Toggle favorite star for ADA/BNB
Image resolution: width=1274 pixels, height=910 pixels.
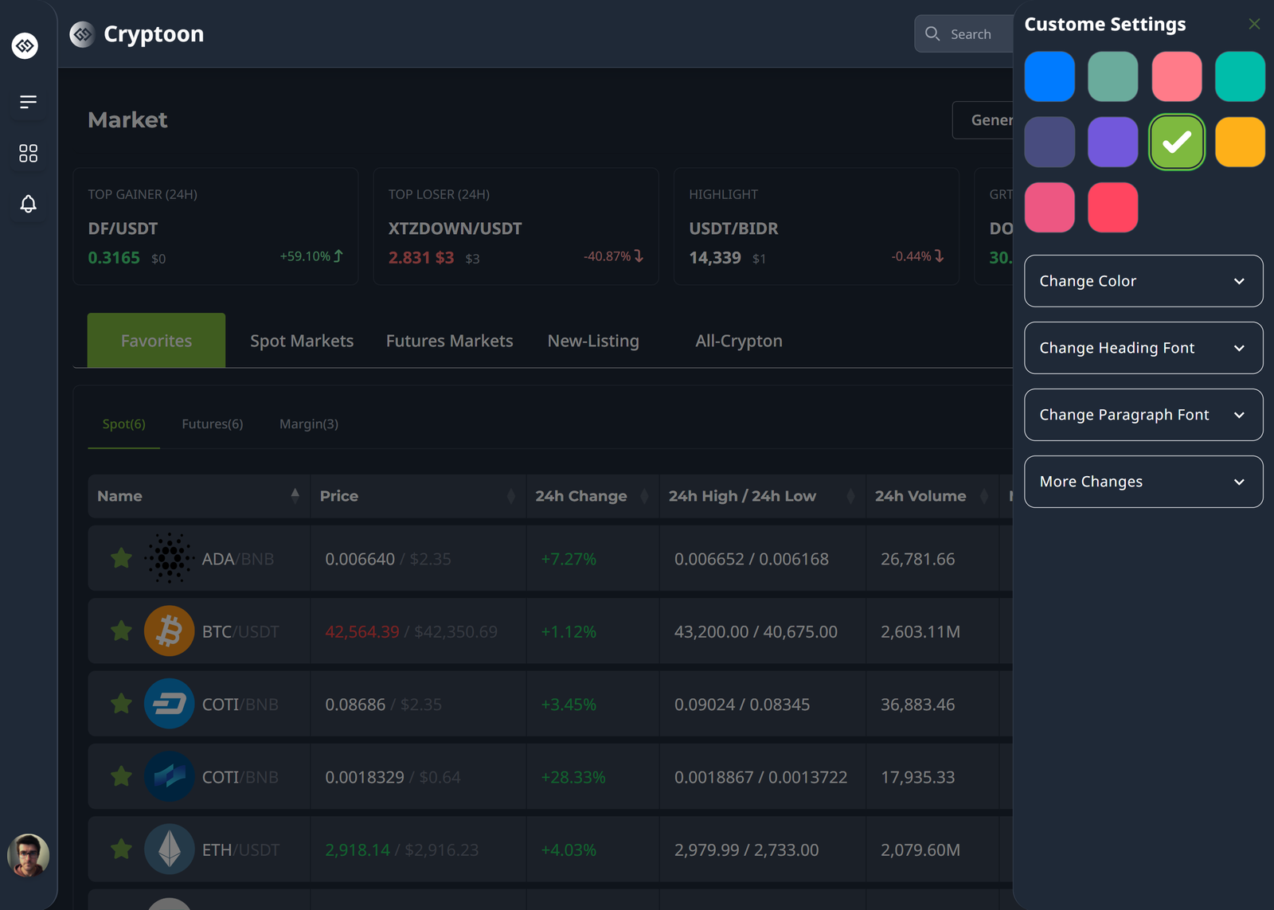coord(121,558)
